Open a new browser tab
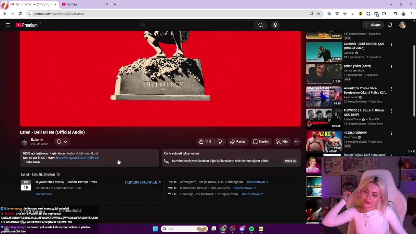The image size is (416, 234). tap(115, 5)
